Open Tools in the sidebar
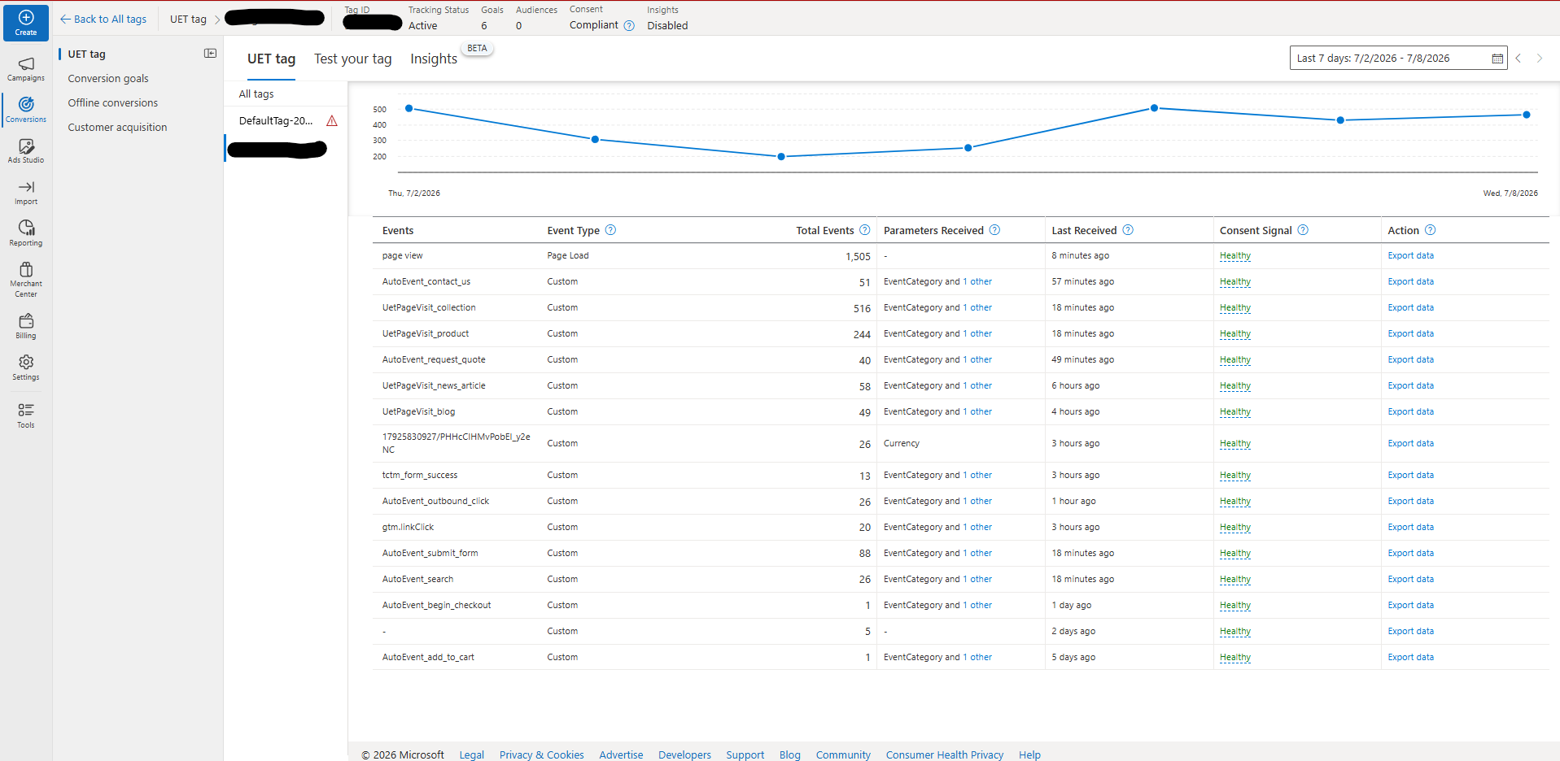1560x761 pixels. (x=26, y=415)
